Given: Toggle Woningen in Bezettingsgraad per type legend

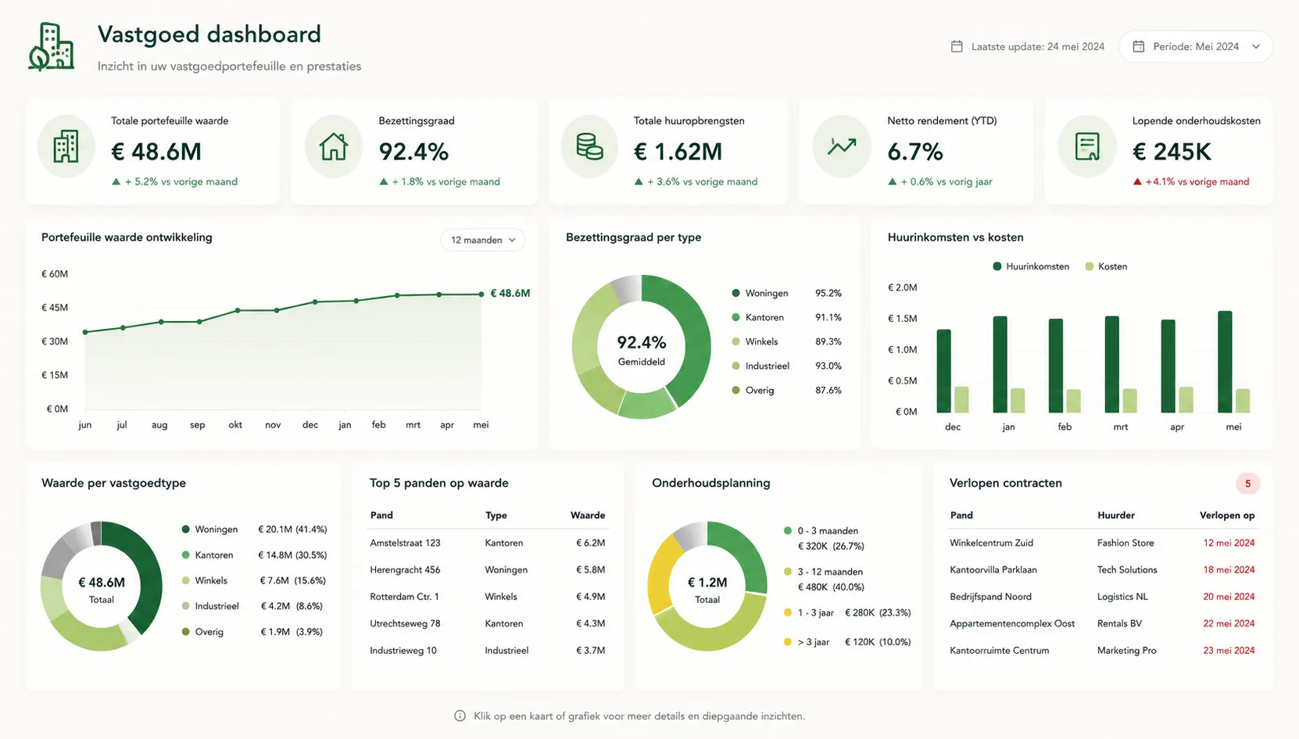Looking at the screenshot, I should click(x=786, y=293).
